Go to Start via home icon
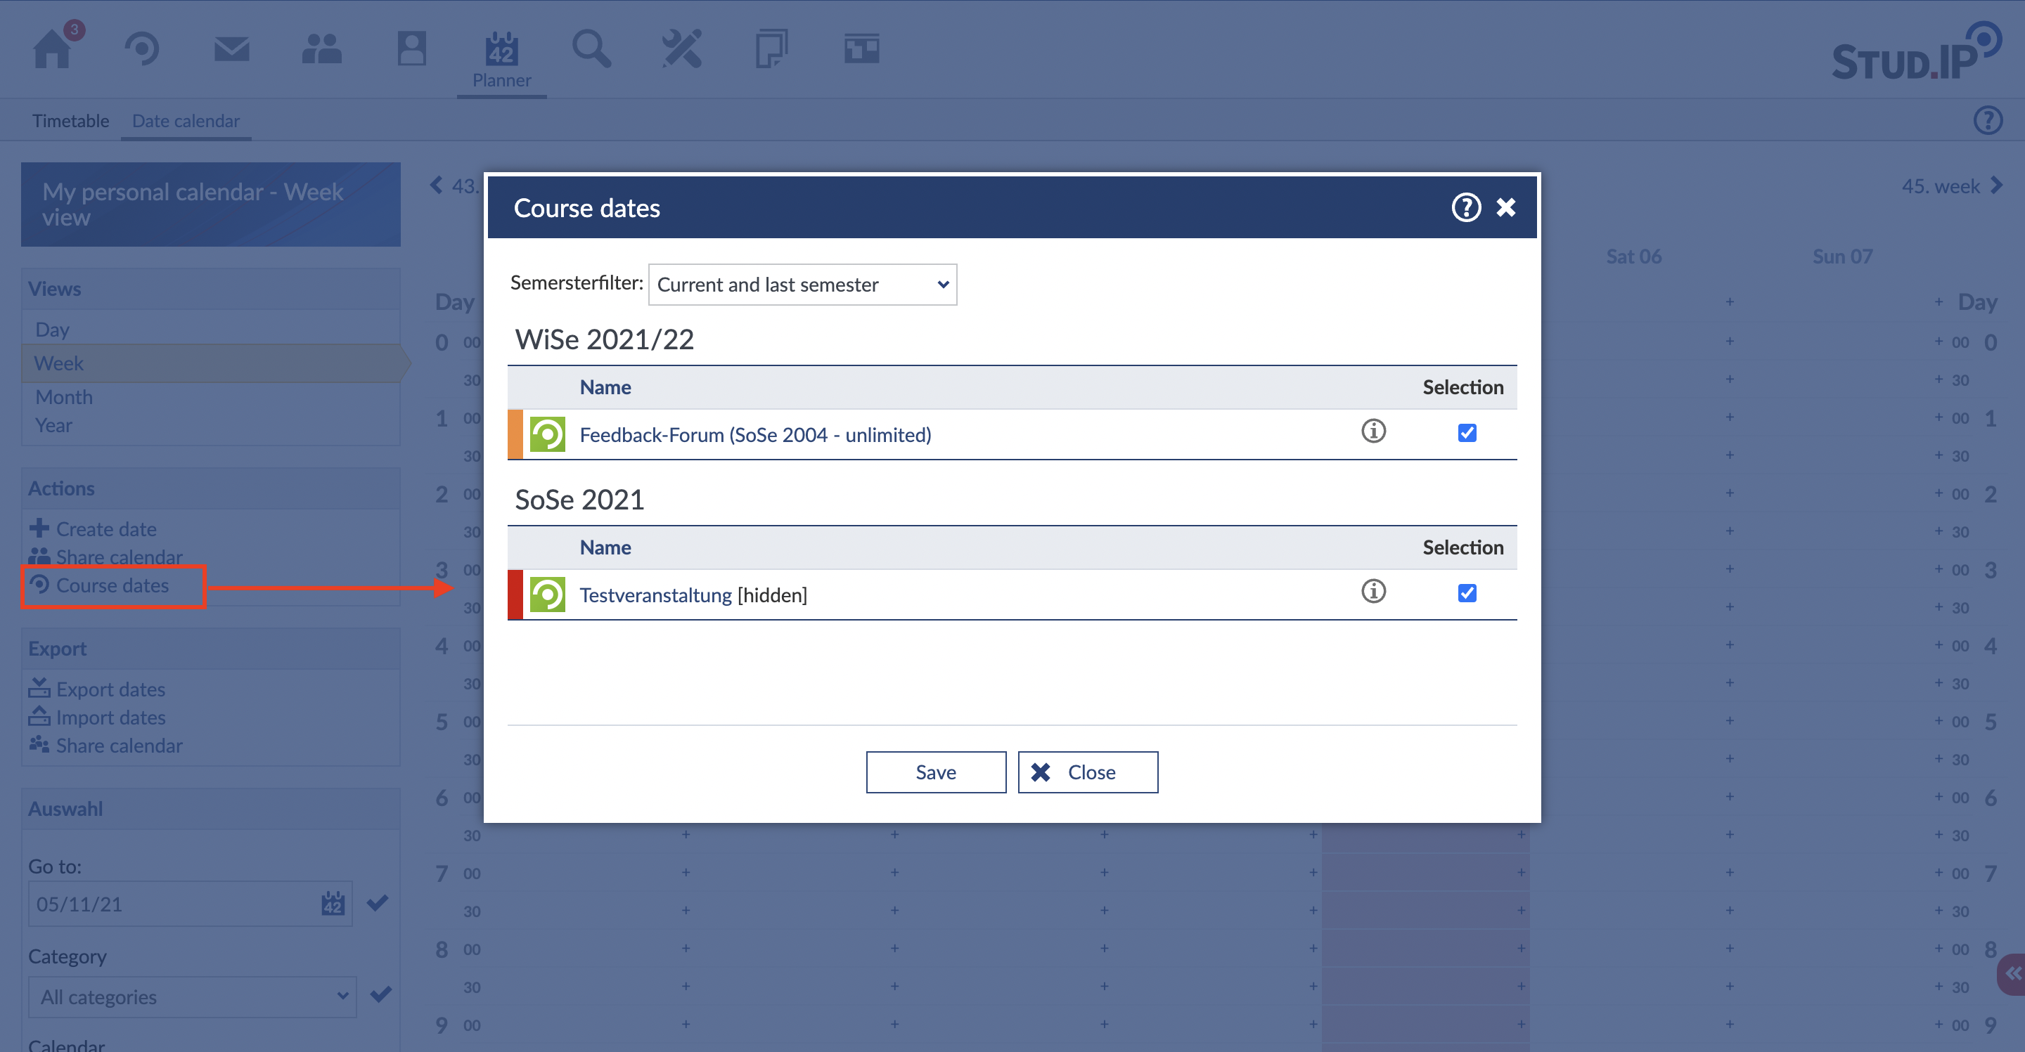 (53, 48)
